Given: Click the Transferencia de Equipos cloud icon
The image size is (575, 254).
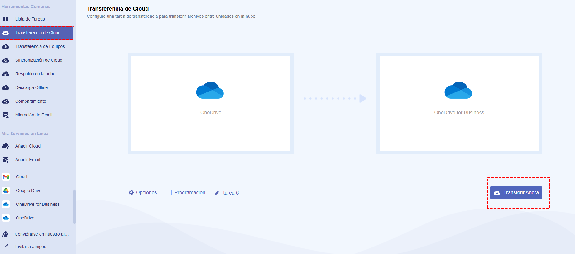Looking at the screenshot, I should [6, 46].
